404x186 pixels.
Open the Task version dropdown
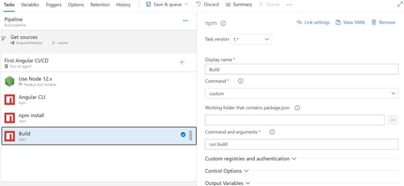251,39
